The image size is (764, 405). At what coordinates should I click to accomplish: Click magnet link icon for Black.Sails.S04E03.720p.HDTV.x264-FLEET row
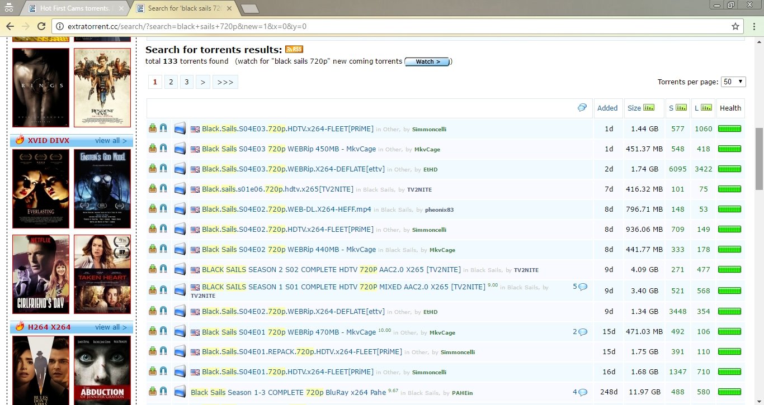tap(163, 128)
